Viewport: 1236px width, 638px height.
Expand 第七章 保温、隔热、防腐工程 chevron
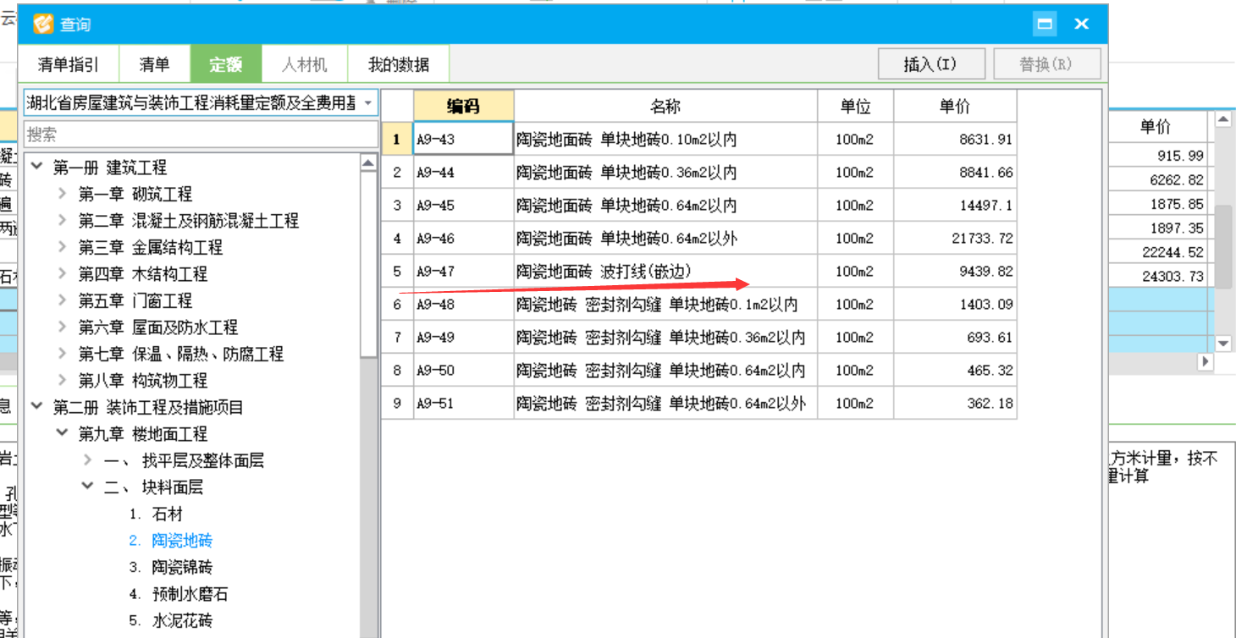[x=63, y=354]
